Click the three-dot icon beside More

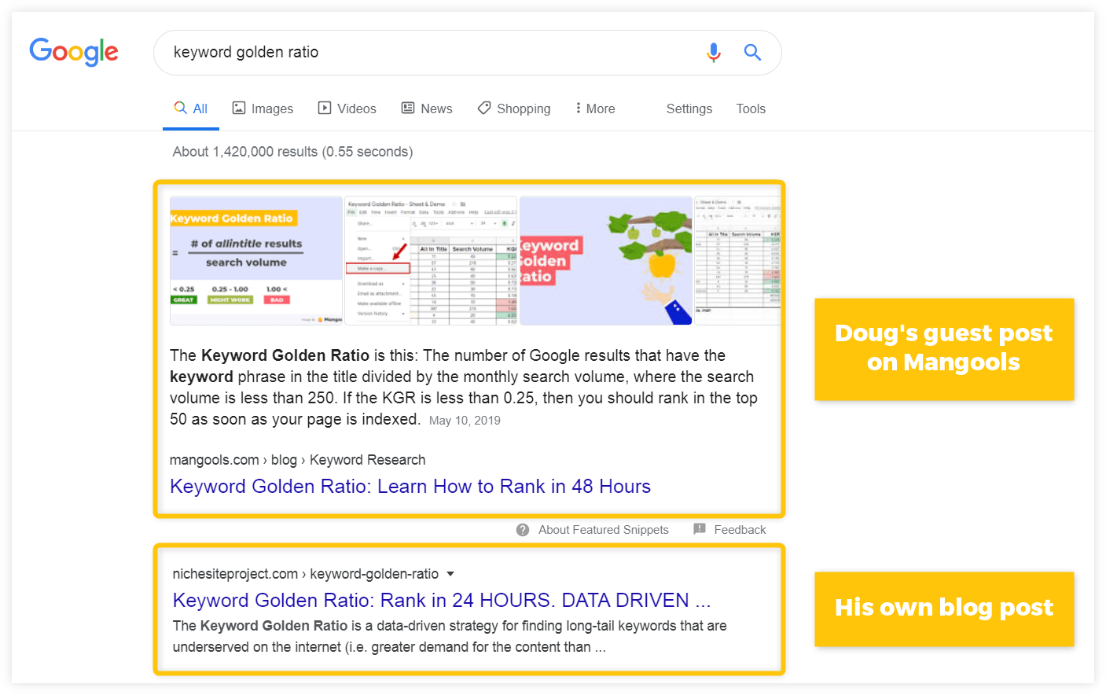point(579,108)
